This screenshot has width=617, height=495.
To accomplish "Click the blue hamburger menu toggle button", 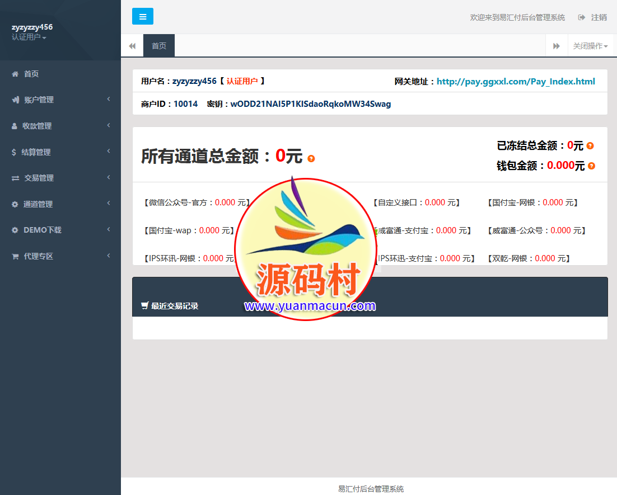I will (x=142, y=17).
